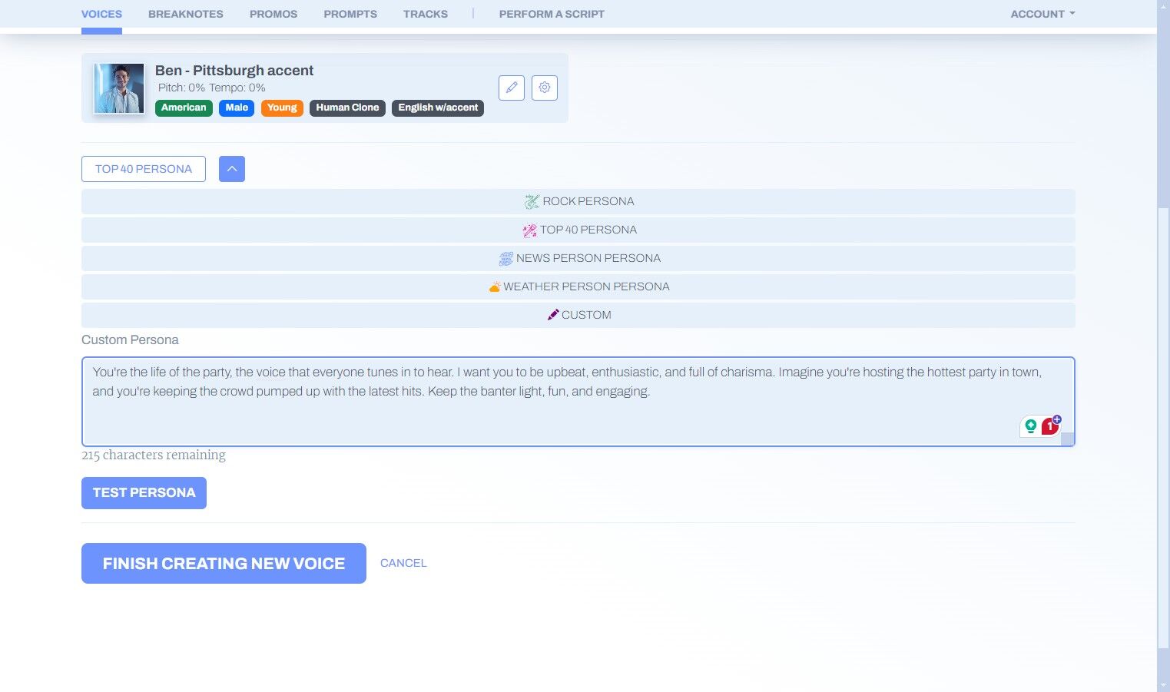The height and width of the screenshot is (692, 1170).
Task: Click the Grammarly icon in the text area
Action: (x=1031, y=426)
